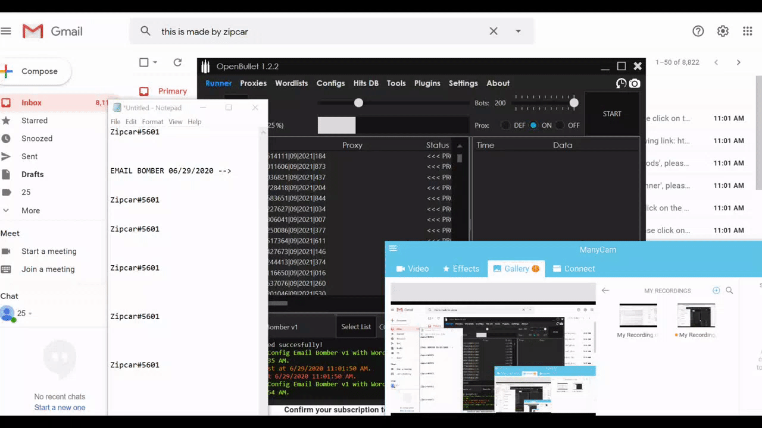Click the slider handle above the progress bar
Image resolution: width=762 pixels, height=428 pixels.
click(358, 103)
